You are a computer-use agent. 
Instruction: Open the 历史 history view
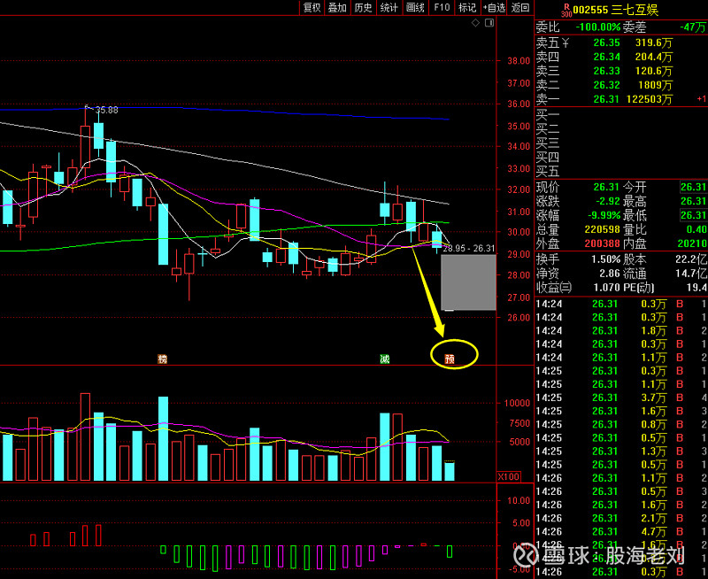363,8
